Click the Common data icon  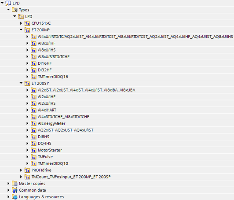(x=15, y=190)
